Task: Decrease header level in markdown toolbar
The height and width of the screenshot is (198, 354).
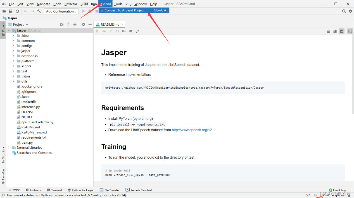Action: click(124, 31)
